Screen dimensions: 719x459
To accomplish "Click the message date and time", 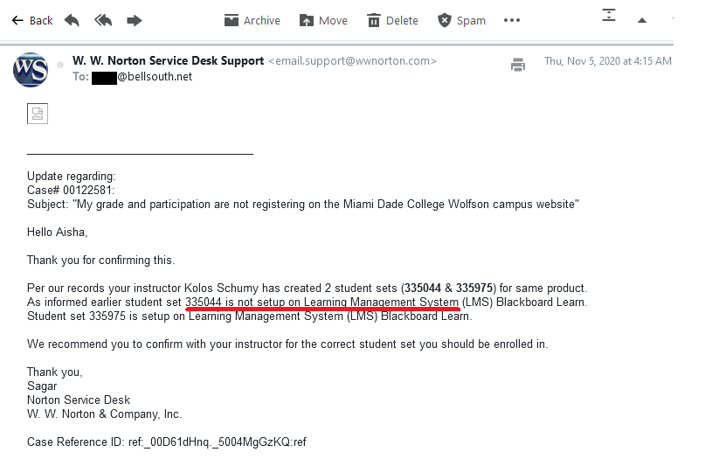I will click(607, 61).
